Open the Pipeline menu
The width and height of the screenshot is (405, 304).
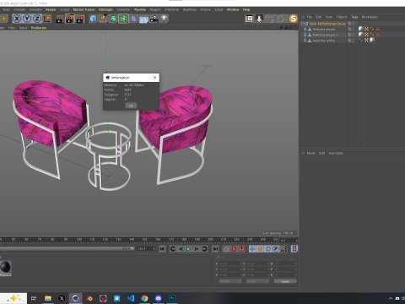point(140,9)
